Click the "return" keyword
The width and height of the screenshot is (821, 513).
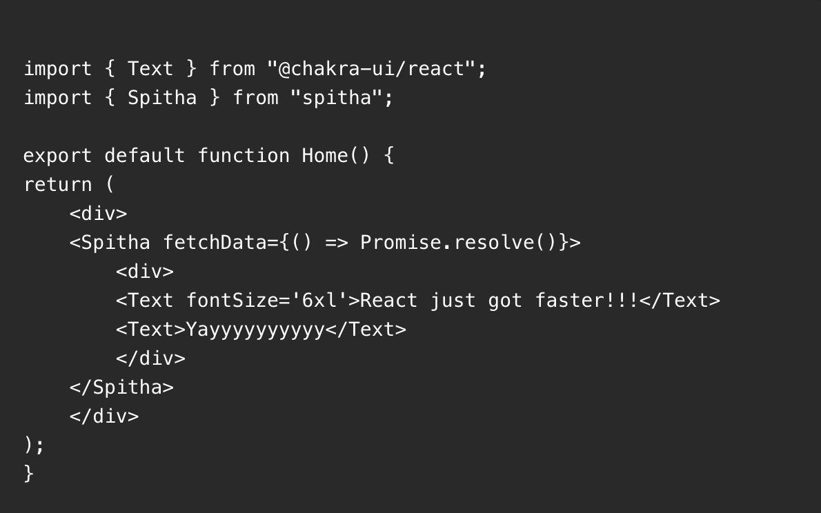click(57, 185)
